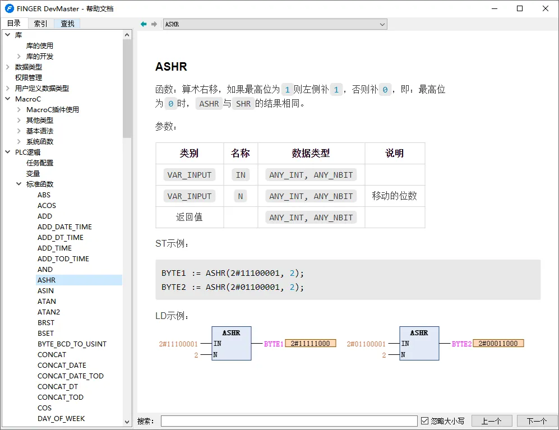Select the CONCAT_DATE_TOD entry

click(71, 376)
